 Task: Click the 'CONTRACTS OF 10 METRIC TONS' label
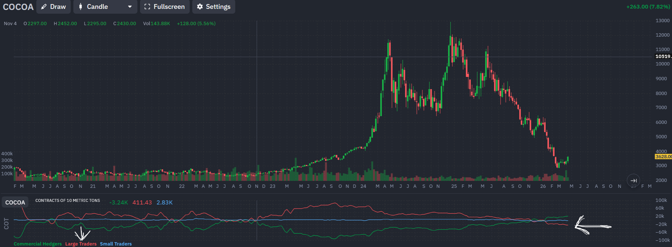(x=67, y=200)
